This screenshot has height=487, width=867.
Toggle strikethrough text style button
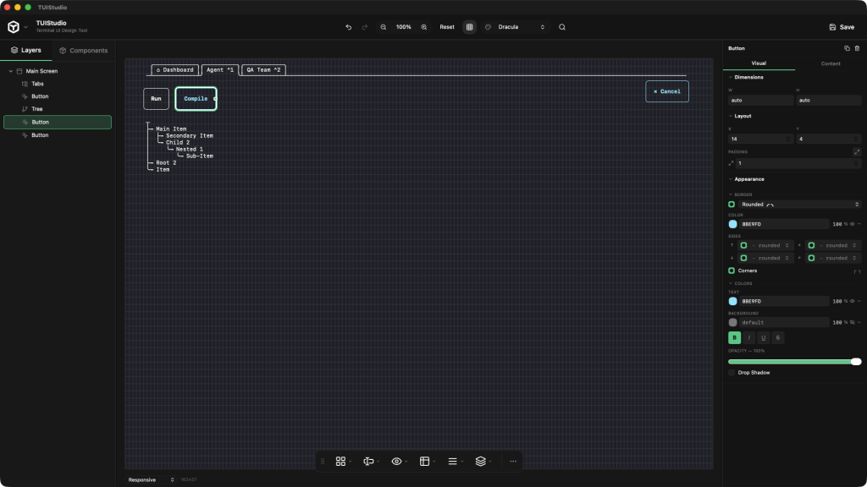(x=777, y=338)
